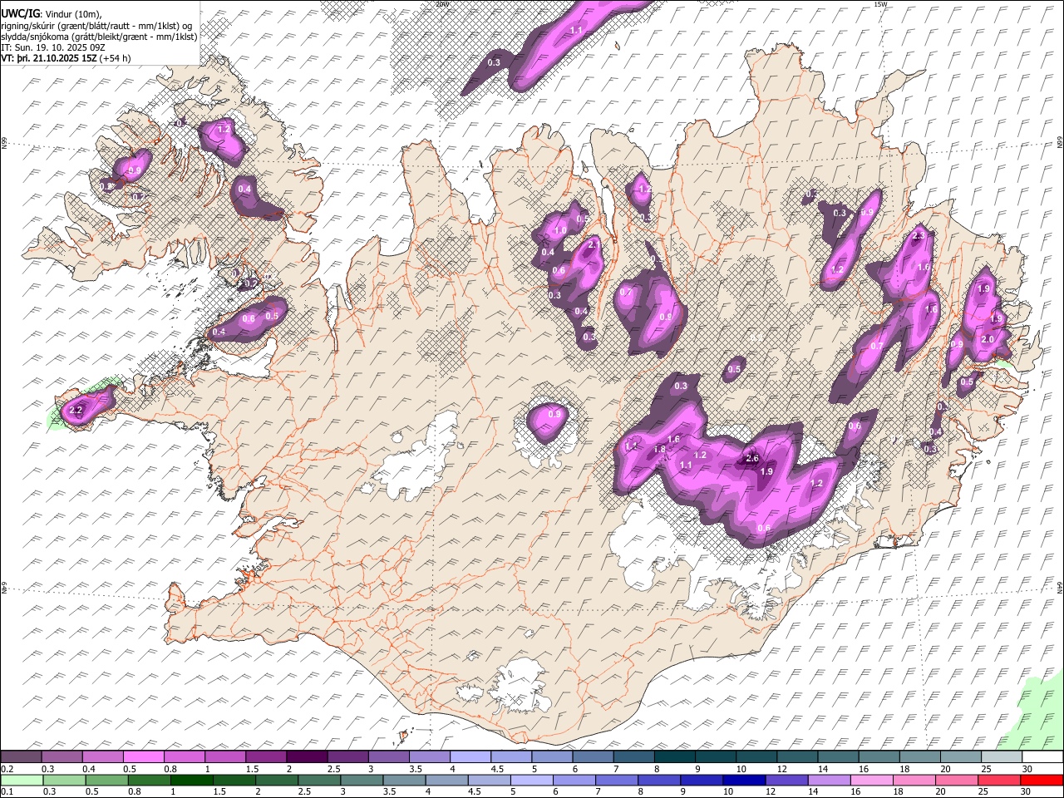The width and height of the screenshot is (1064, 798).
Task: Click the 16–18 light pink rain legend swatch
Action: (871, 781)
